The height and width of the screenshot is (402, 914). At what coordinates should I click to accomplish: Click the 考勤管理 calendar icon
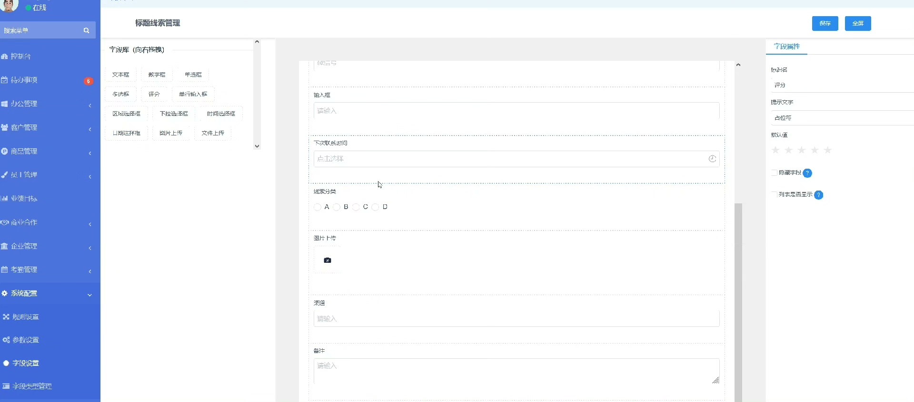4,269
